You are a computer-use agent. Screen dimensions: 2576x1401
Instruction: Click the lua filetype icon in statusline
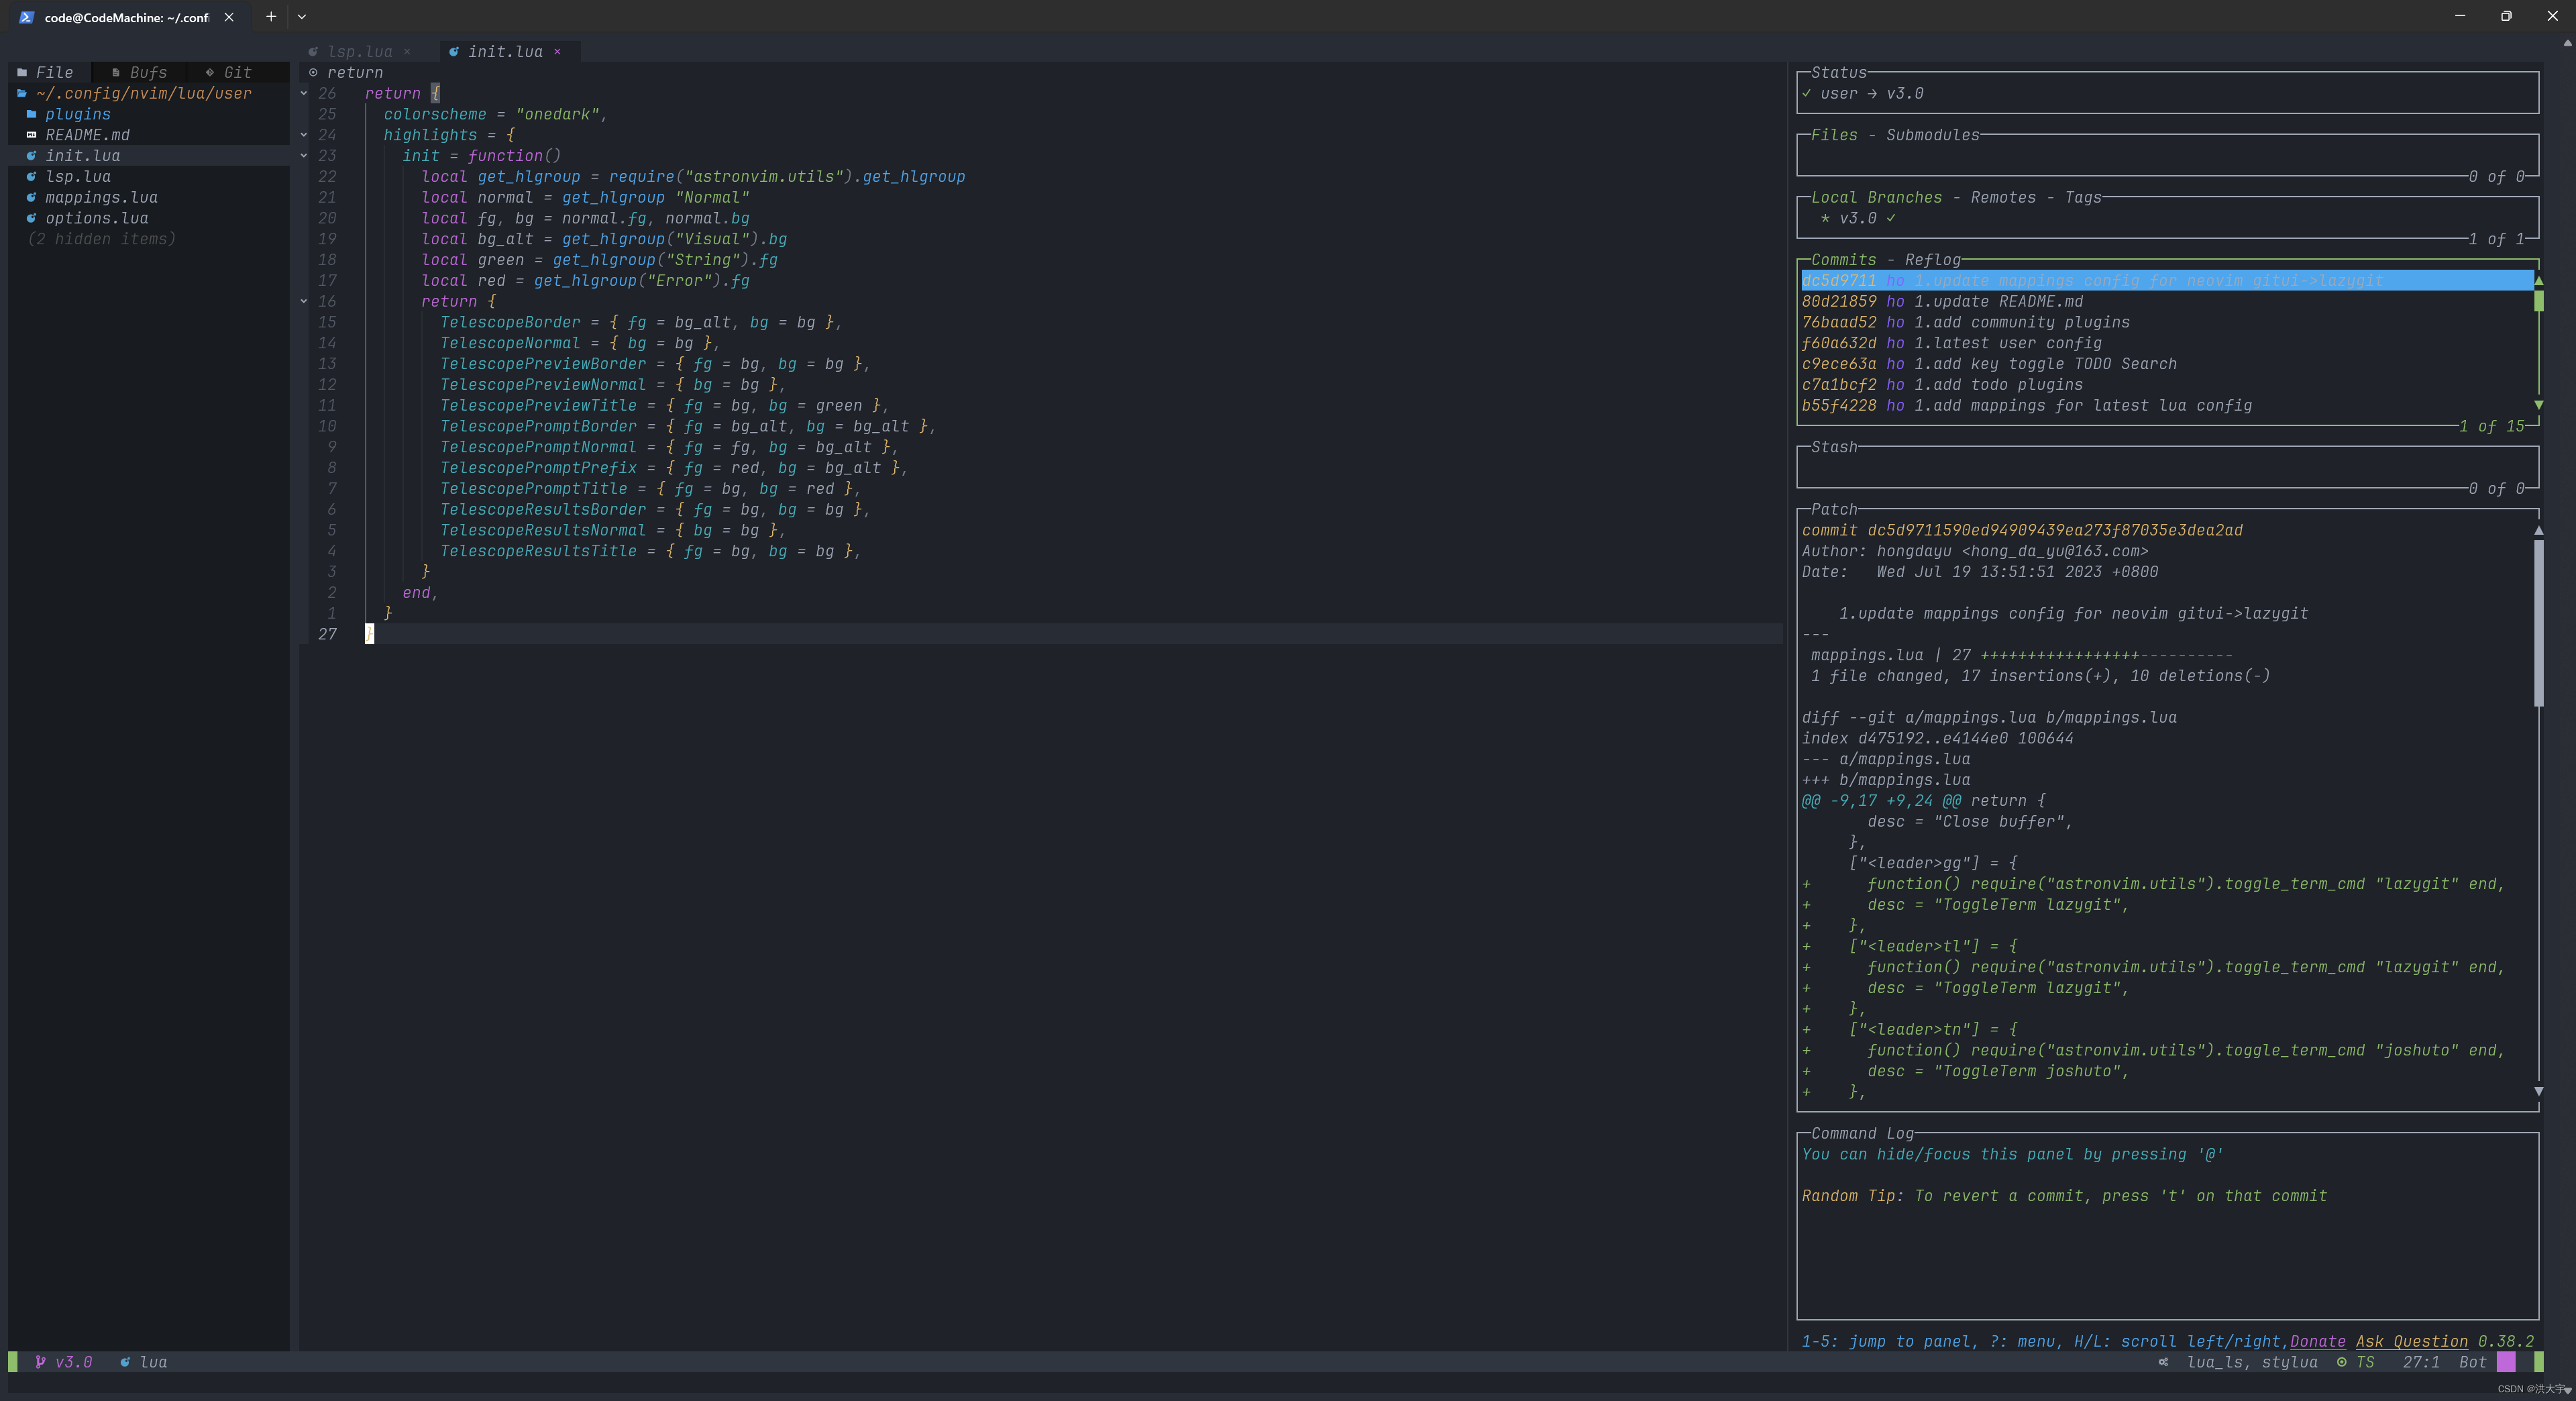click(125, 1362)
